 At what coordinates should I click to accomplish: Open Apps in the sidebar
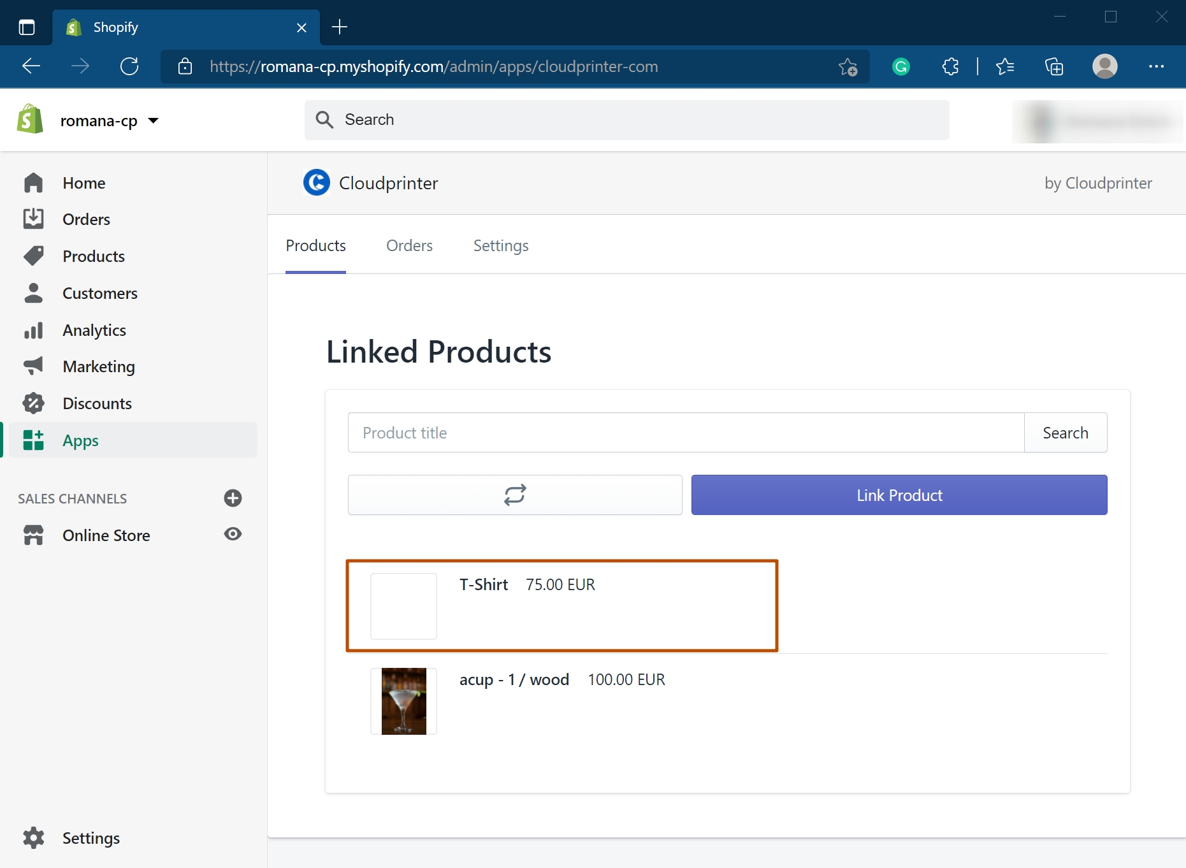click(x=133, y=440)
